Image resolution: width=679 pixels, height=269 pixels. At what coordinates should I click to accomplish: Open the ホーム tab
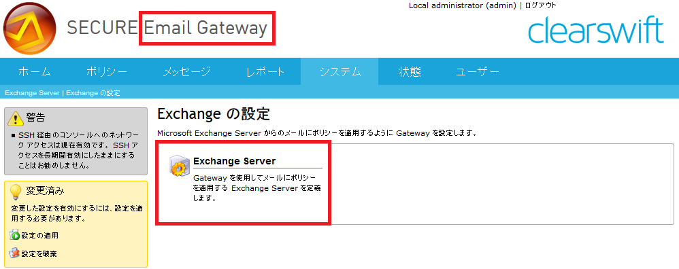[x=35, y=72]
